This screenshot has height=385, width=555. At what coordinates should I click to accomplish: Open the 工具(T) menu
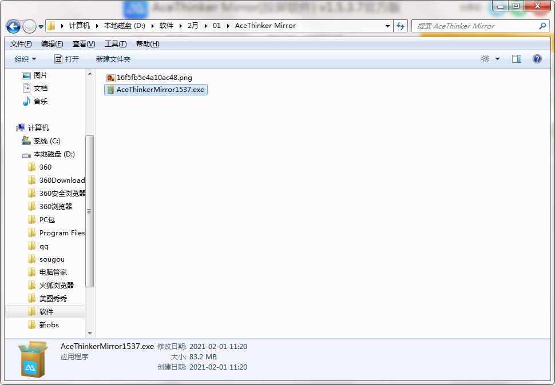pos(115,44)
